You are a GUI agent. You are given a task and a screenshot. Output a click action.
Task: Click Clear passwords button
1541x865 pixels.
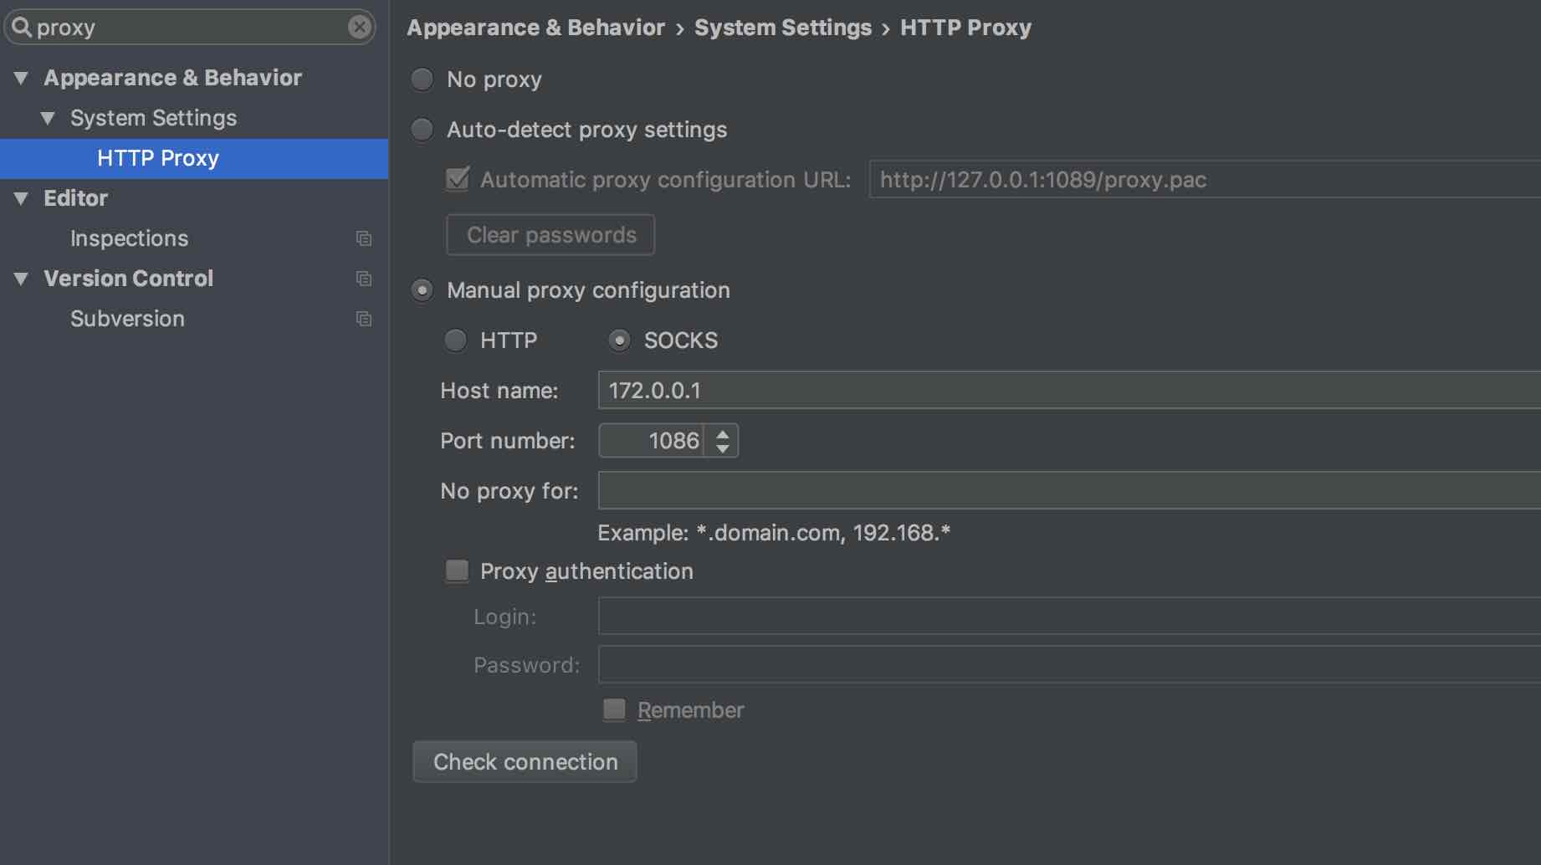550,235
